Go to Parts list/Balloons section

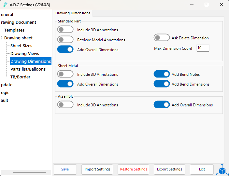28,69
